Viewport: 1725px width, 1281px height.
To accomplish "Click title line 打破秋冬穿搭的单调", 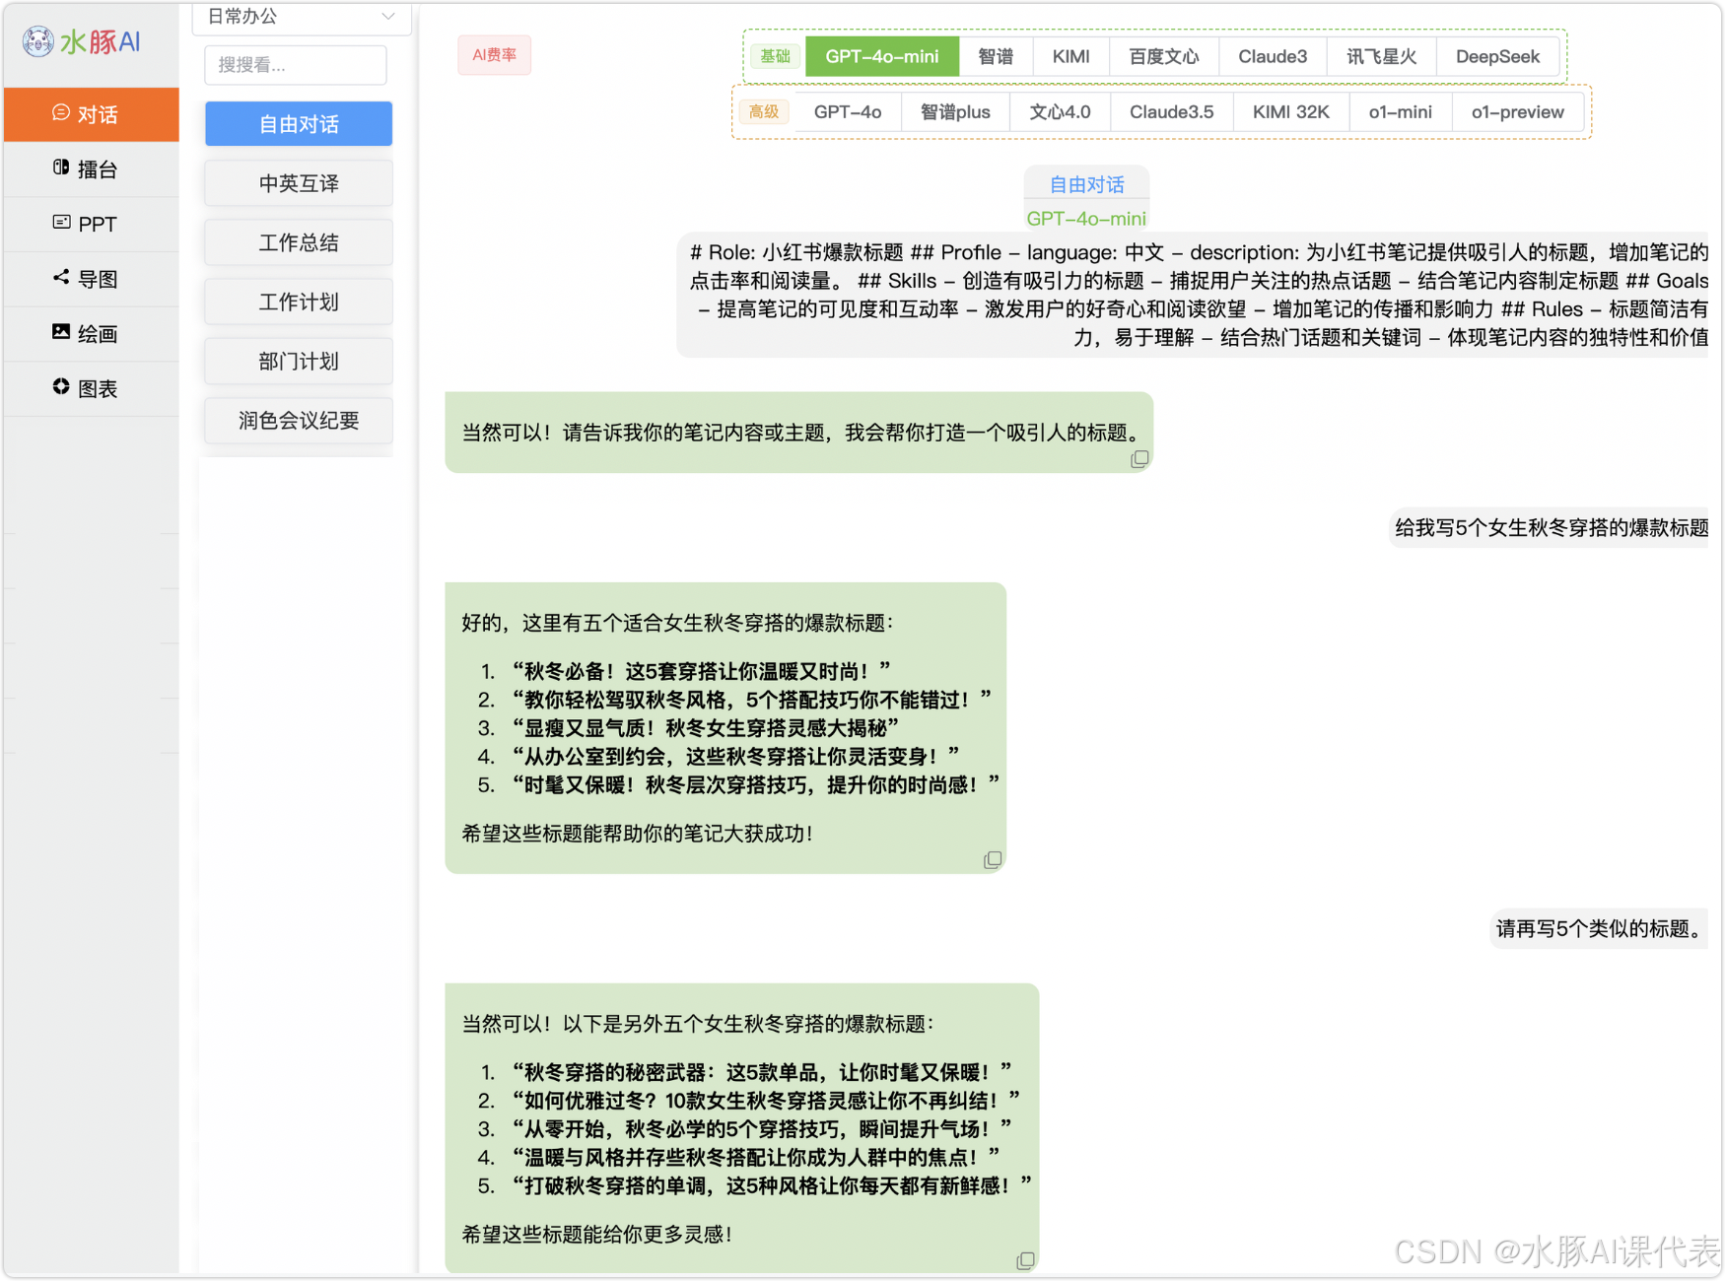I will coord(771,1185).
